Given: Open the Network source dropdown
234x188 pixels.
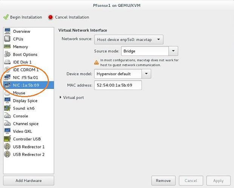Looking at the screenshot, I should point(129,39).
